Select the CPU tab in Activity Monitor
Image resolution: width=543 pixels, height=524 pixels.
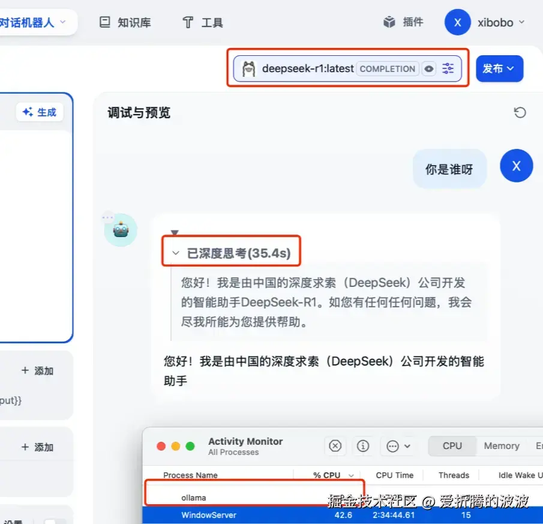pos(451,446)
